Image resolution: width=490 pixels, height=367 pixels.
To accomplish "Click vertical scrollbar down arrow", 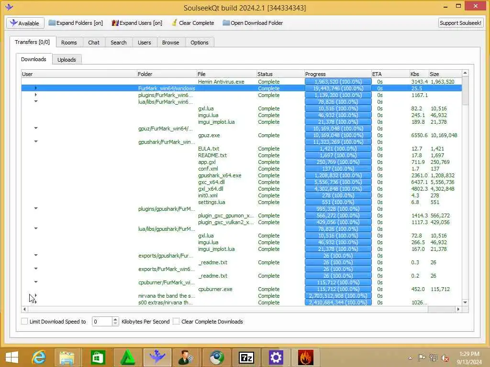I will tap(465, 302).
